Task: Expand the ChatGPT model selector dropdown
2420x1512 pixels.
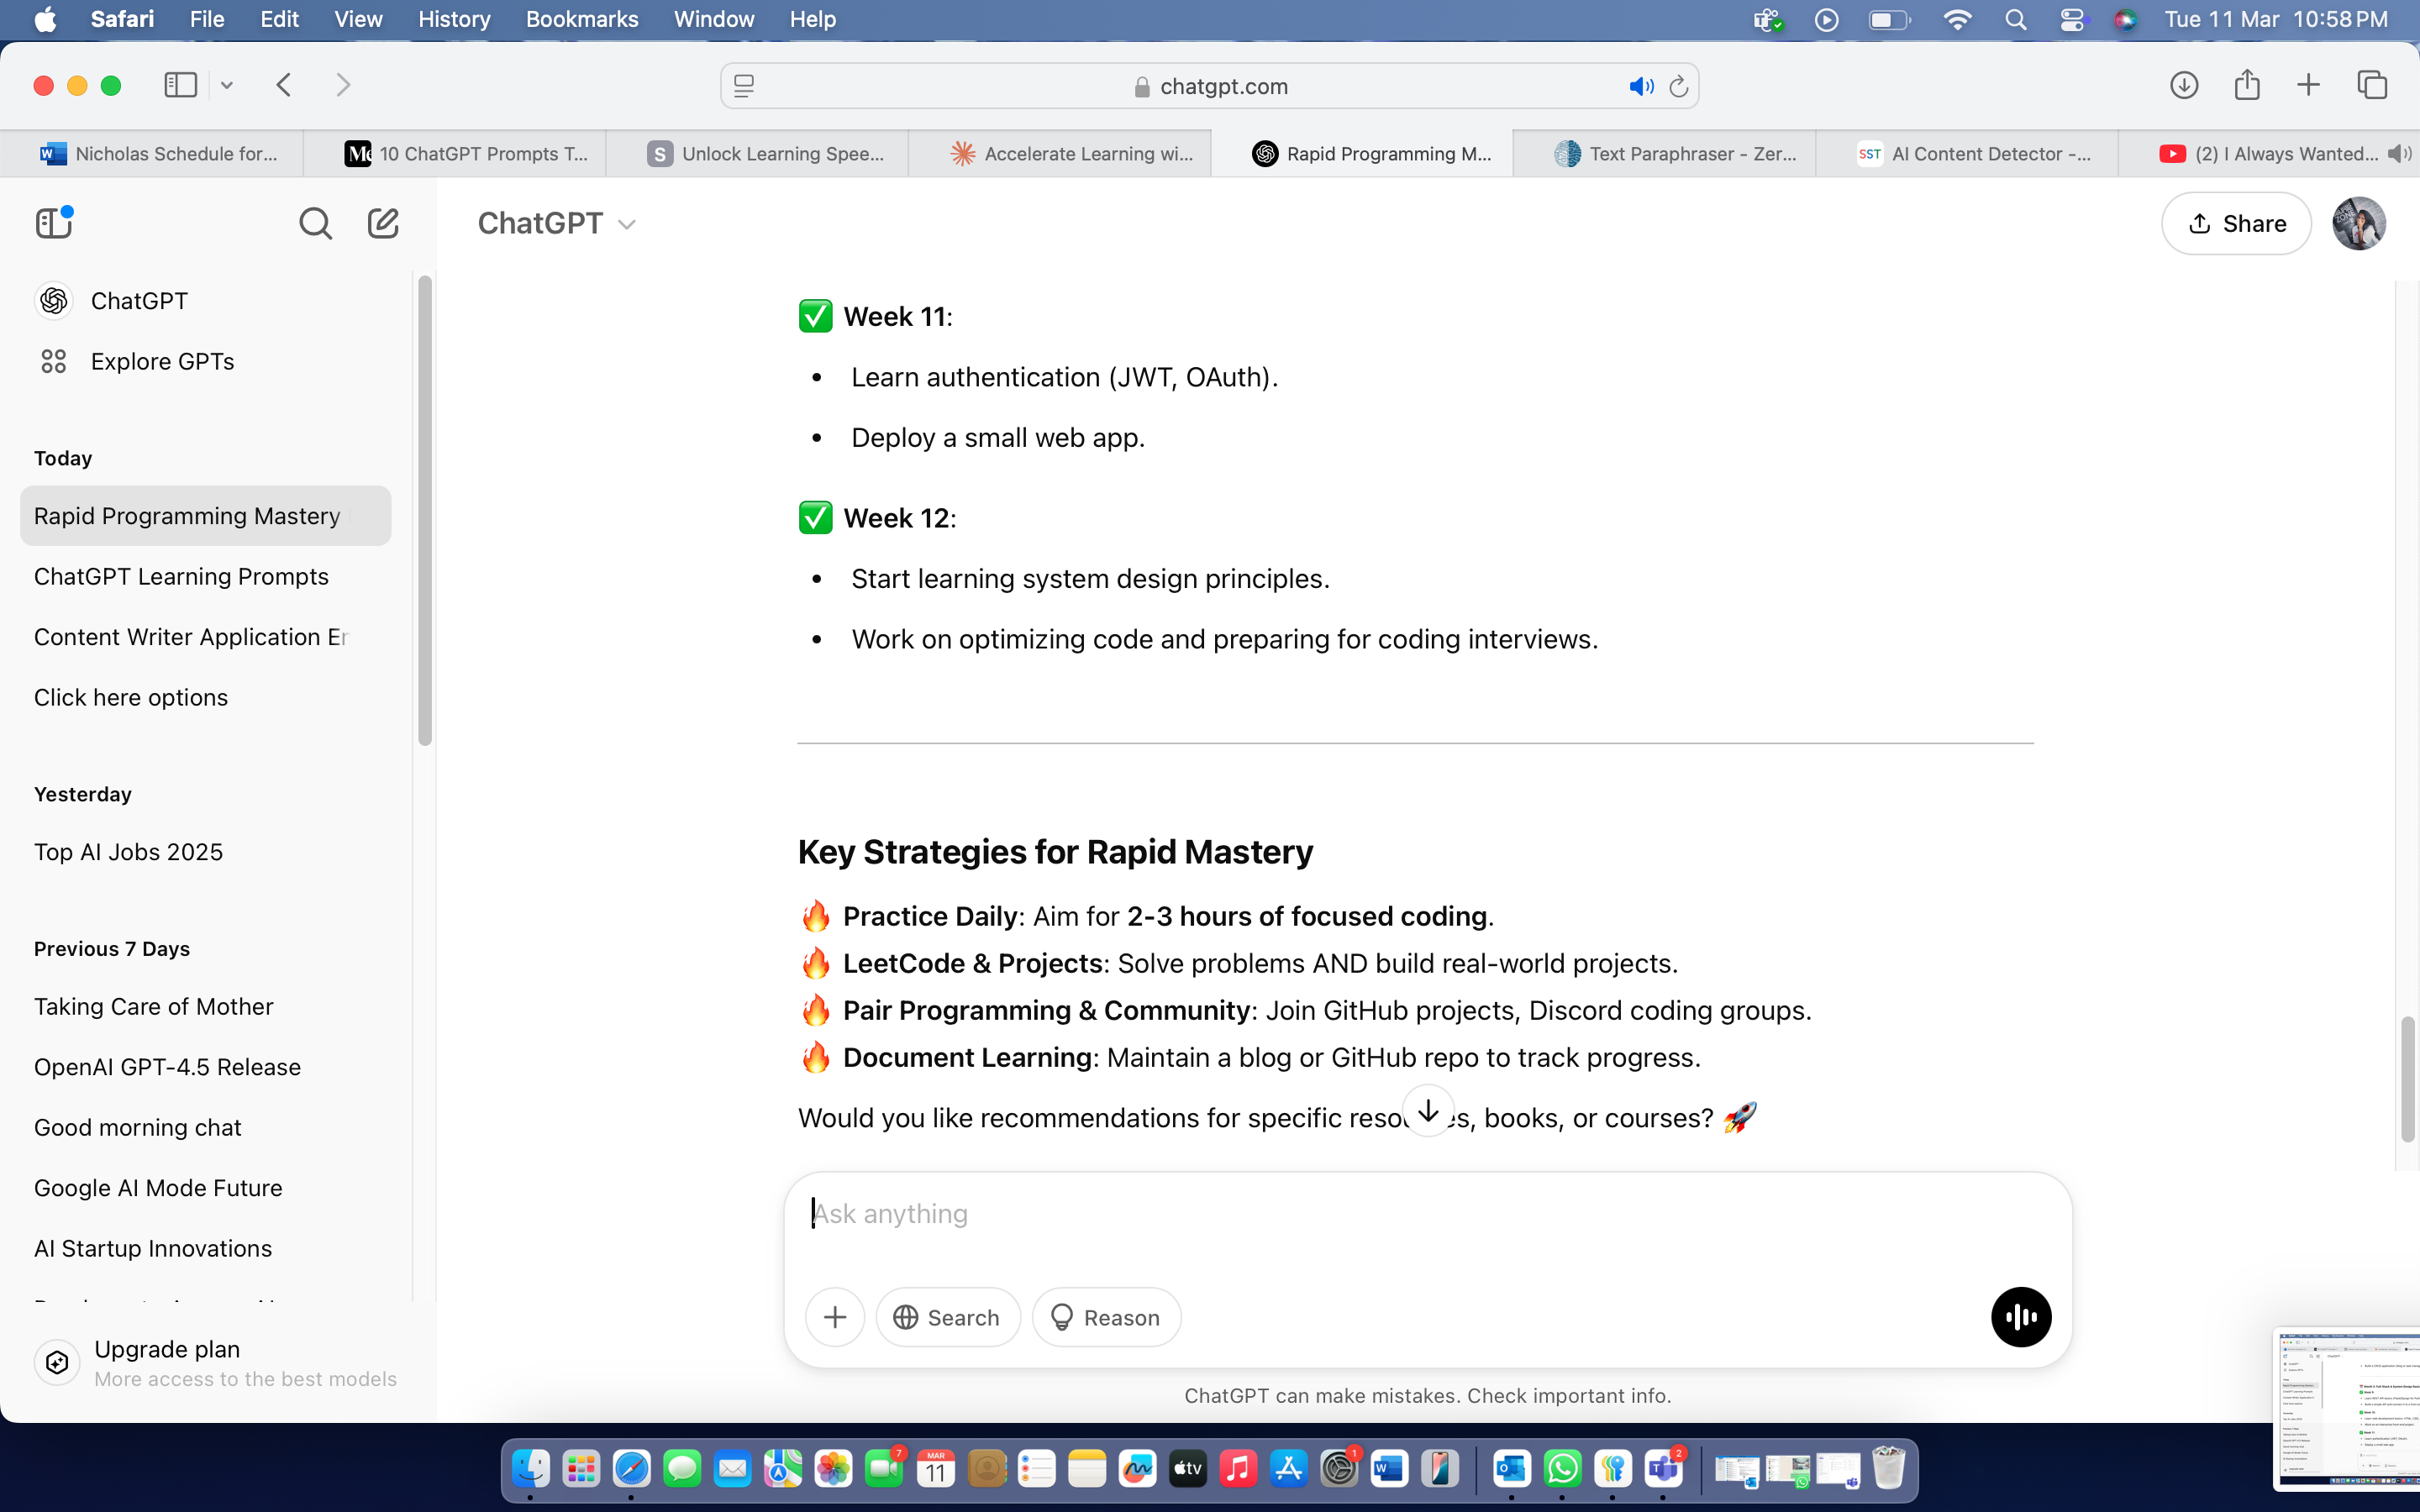Action: (557, 223)
